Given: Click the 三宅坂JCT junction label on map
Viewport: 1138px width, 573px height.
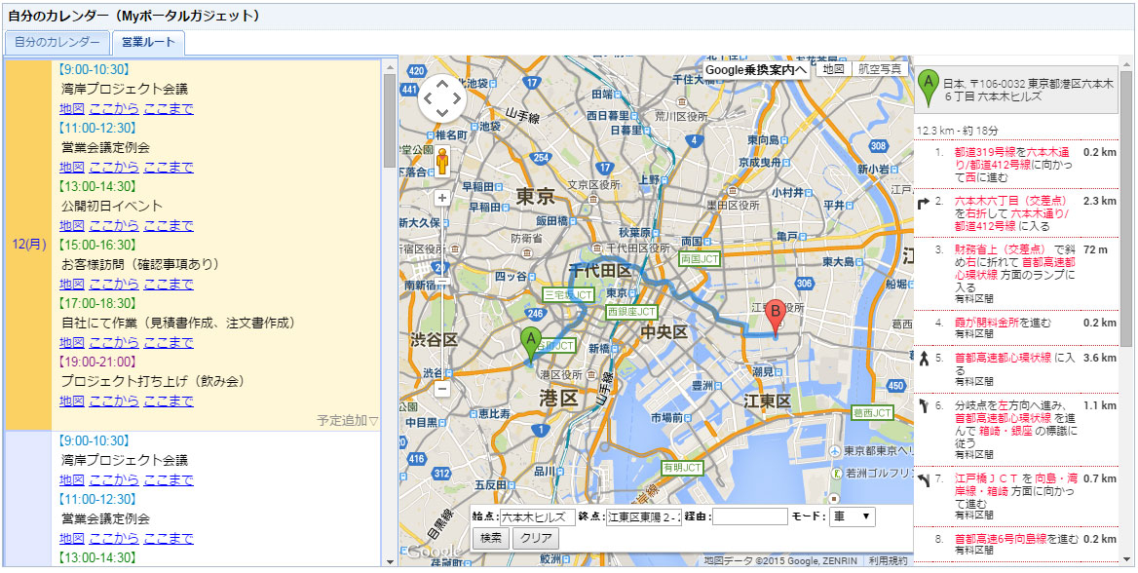Looking at the screenshot, I should click(569, 294).
